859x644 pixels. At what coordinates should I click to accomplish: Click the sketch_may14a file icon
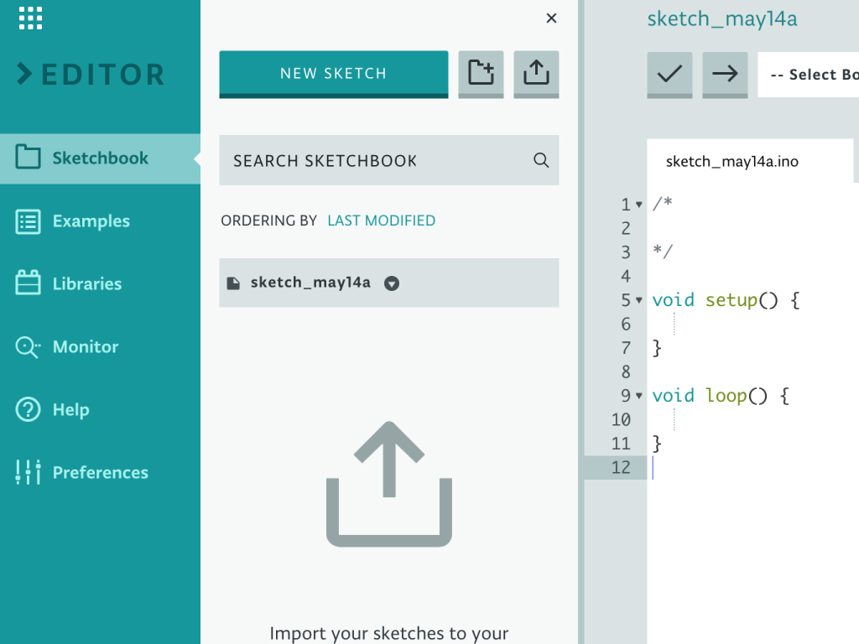click(x=234, y=283)
